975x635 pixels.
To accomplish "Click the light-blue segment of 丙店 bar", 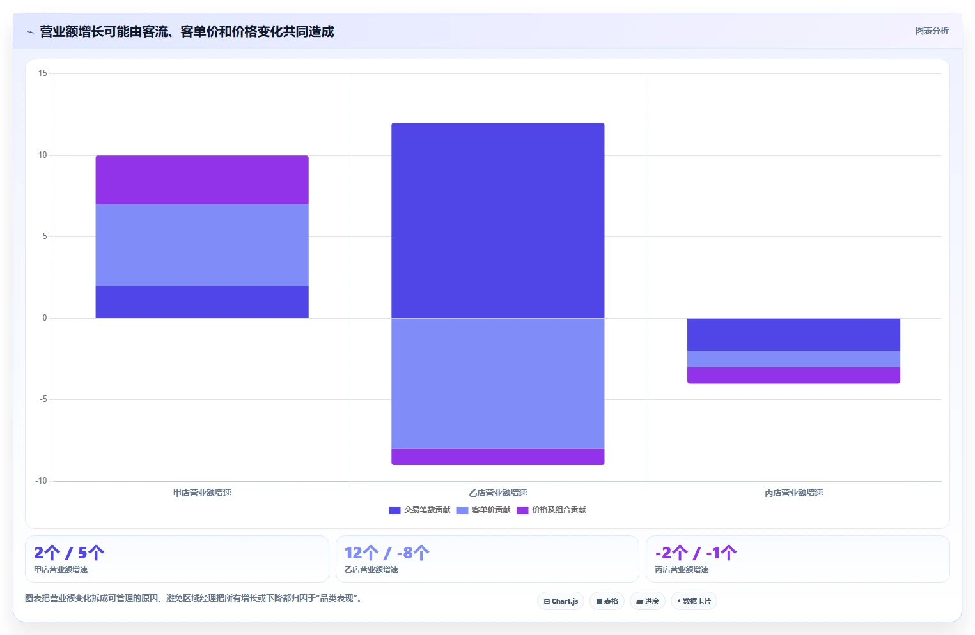I will [x=793, y=359].
